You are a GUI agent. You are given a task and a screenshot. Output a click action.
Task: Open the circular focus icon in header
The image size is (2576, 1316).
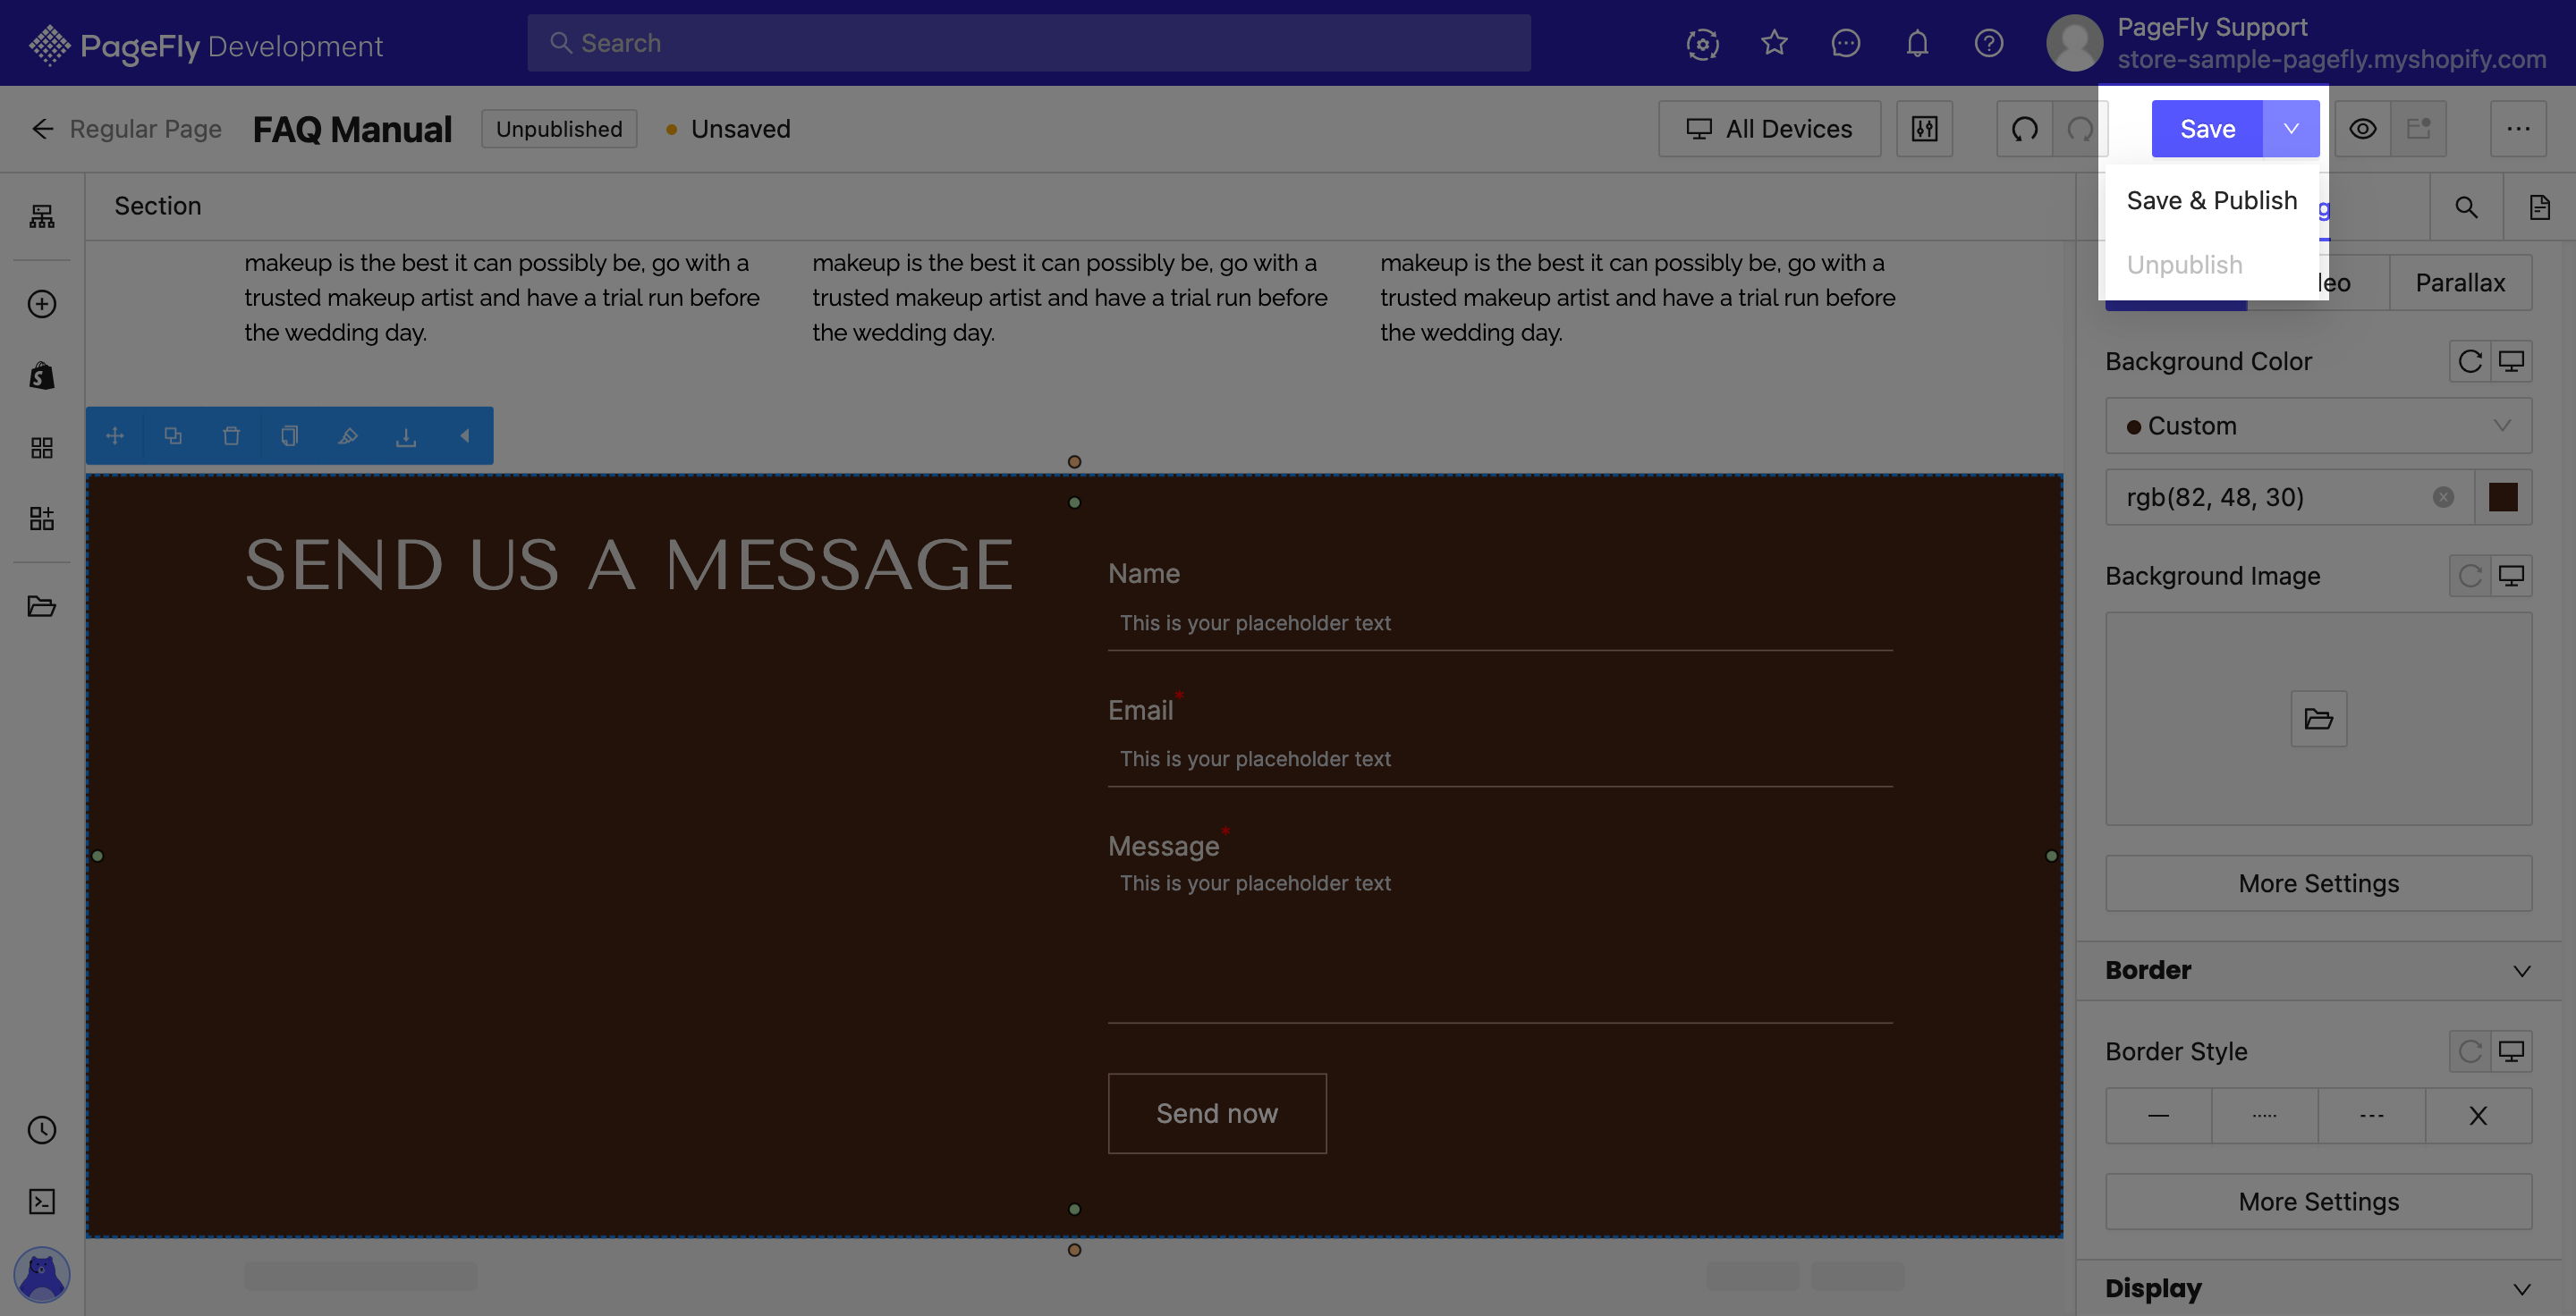point(1703,43)
